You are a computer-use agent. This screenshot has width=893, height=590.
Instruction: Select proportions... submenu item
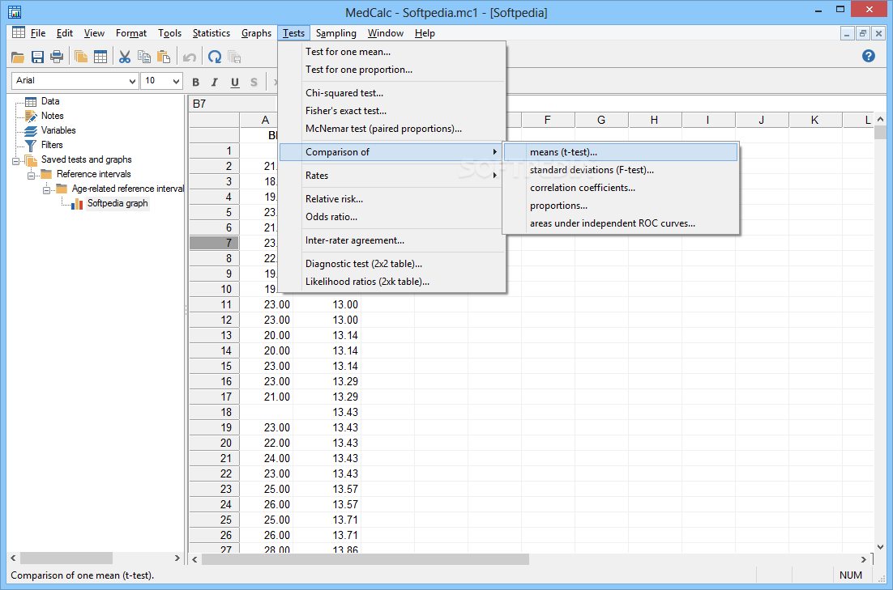621,206
